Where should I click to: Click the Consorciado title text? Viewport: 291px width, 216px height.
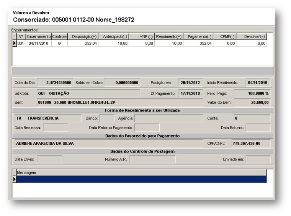click(x=74, y=20)
